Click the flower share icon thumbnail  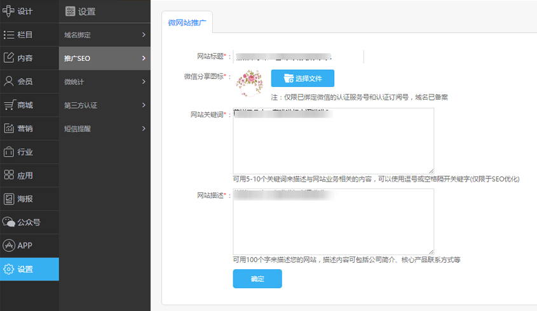coord(249,83)
